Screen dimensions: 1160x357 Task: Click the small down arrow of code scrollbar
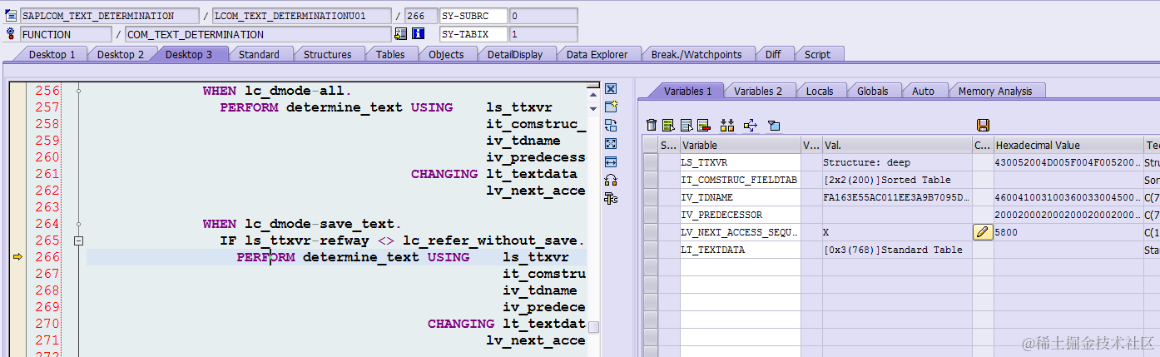point(592,108)
